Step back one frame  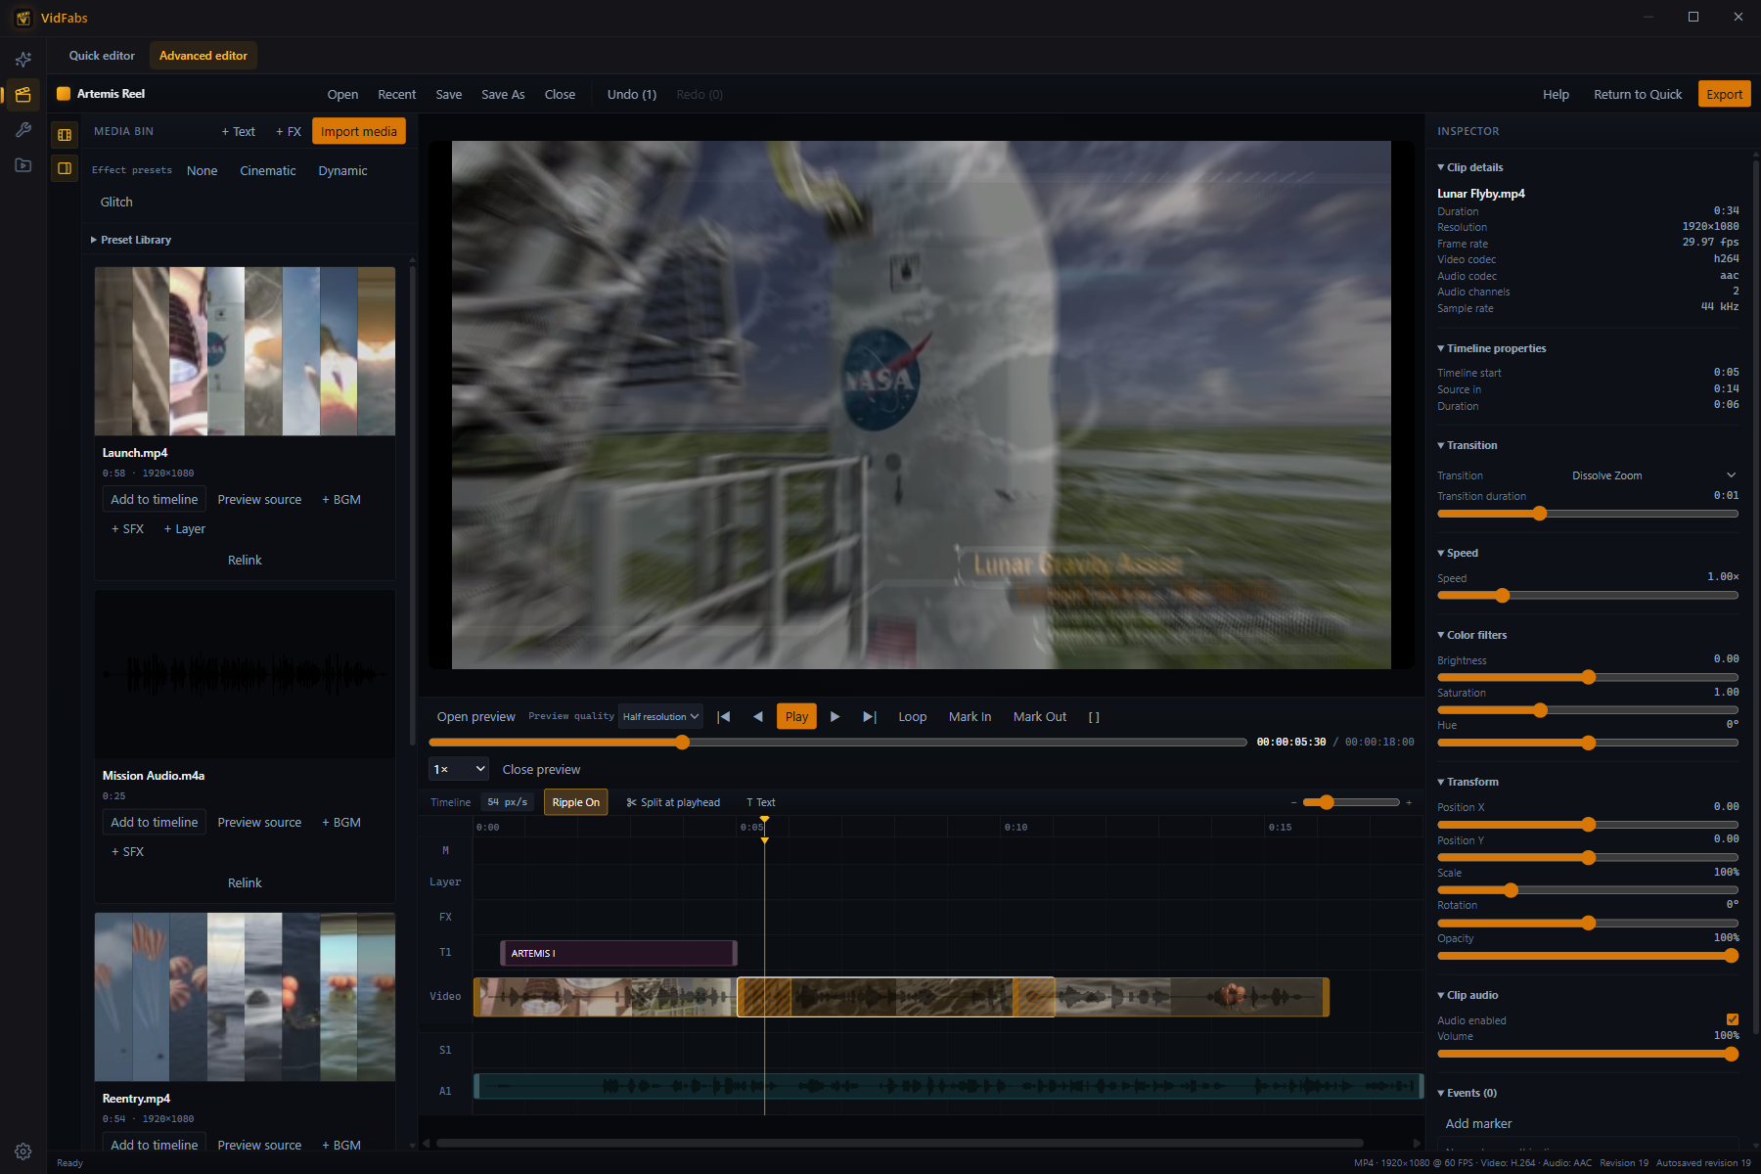click(758, 717)
